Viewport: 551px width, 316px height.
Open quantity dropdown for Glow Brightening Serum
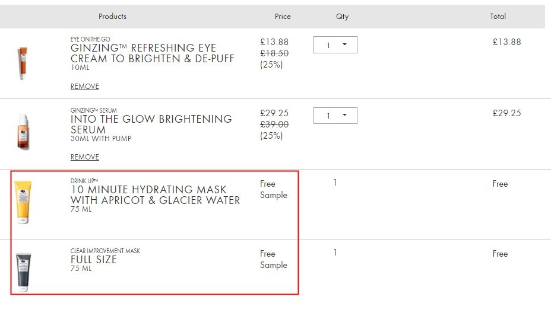pos(335,116)
